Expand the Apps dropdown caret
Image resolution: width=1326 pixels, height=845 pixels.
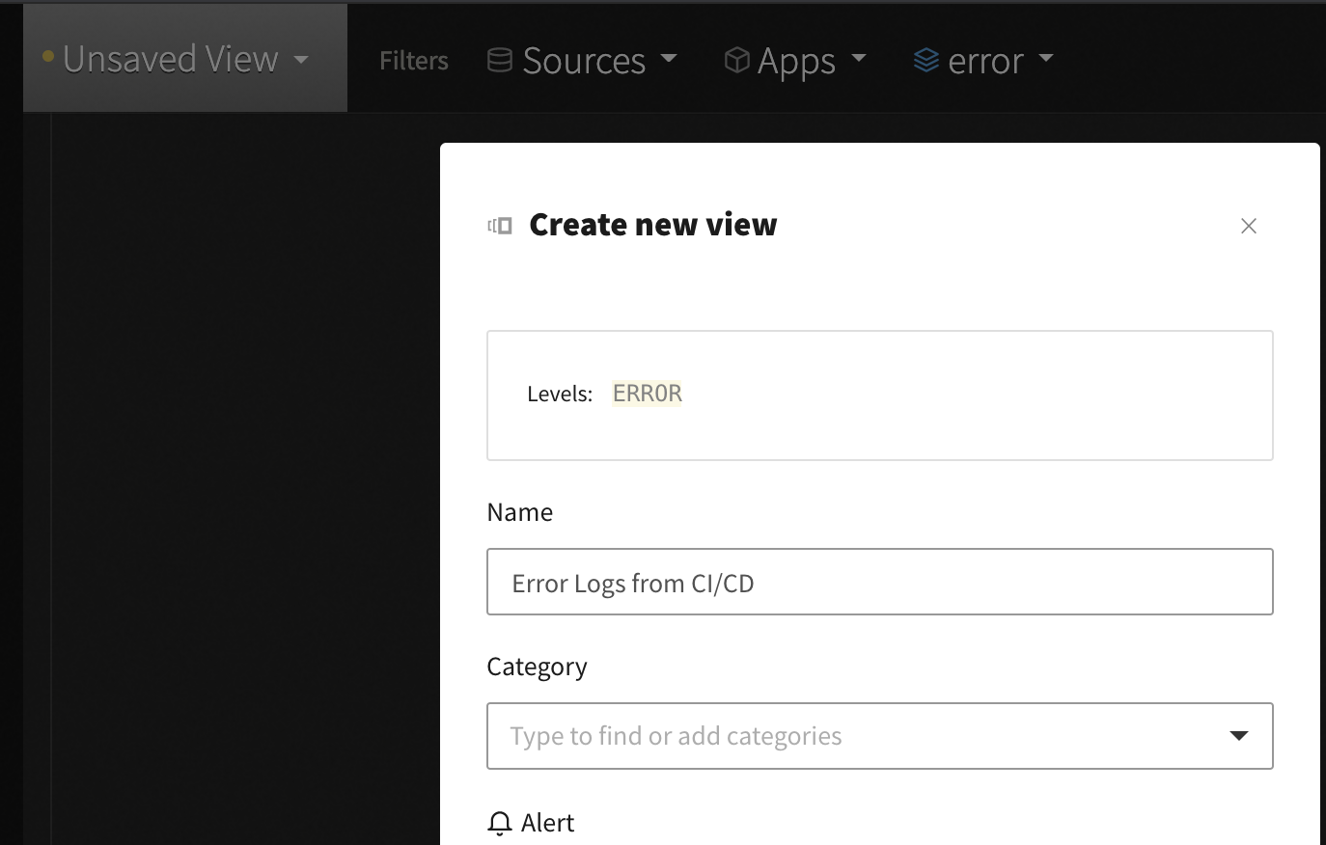(859, 59)
